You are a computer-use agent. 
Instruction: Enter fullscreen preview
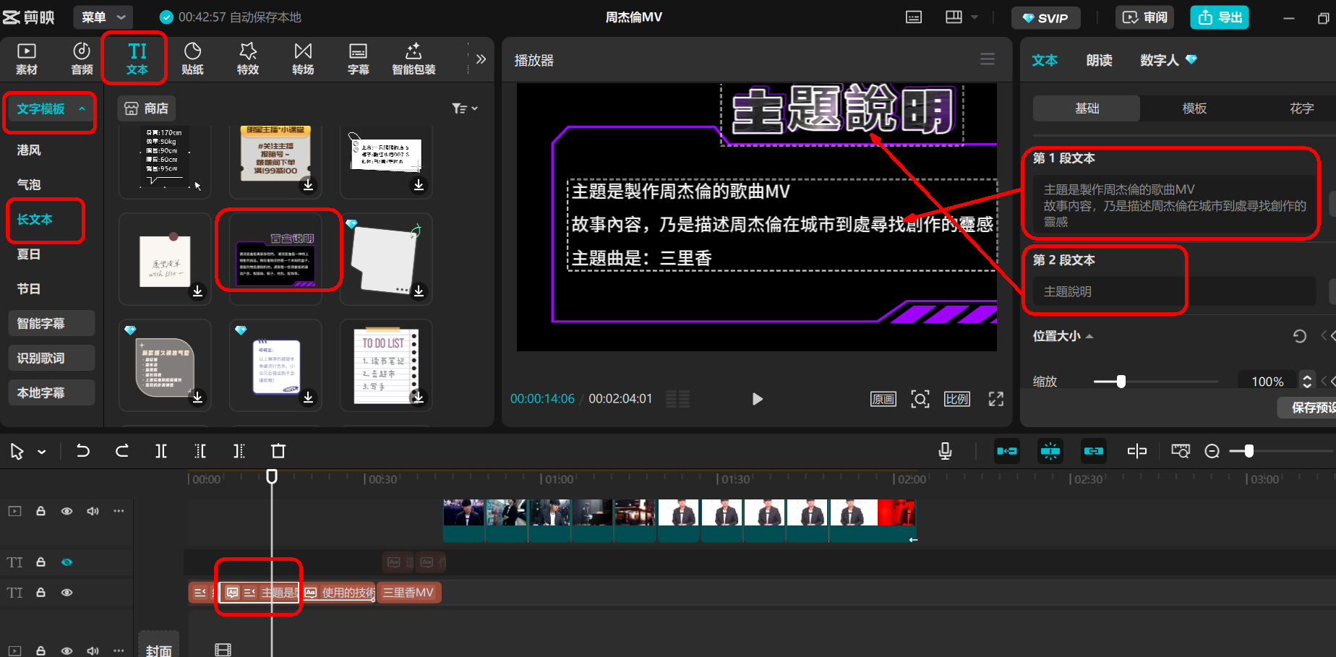click(x=996, y=399)
